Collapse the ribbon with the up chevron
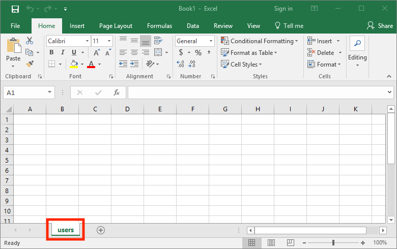This screenshot has height=249, width=397. coord(389,76)
